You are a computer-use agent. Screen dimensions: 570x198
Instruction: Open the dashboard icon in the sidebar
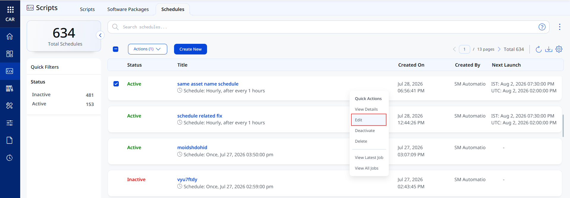(x=10, y=54)
